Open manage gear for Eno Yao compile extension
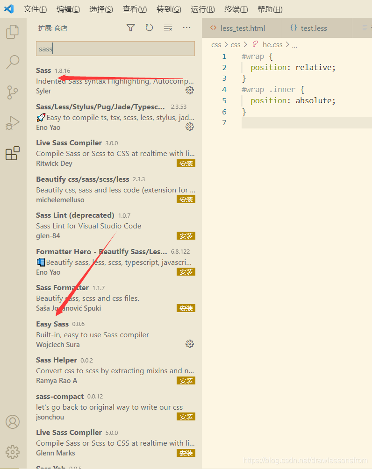The image size is (372, 469). coord(190,127)
